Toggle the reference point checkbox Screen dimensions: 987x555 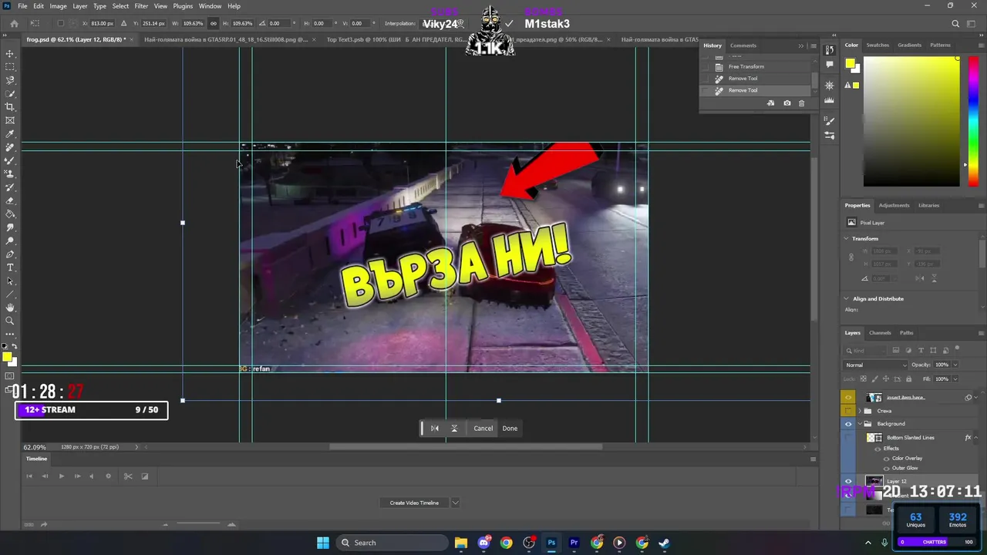tap(60, 24)
